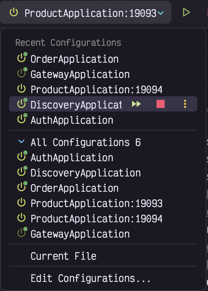Choose AuthApplication in All Configurations list
This screenshot has width=208, height=291.
pos(103,157)
